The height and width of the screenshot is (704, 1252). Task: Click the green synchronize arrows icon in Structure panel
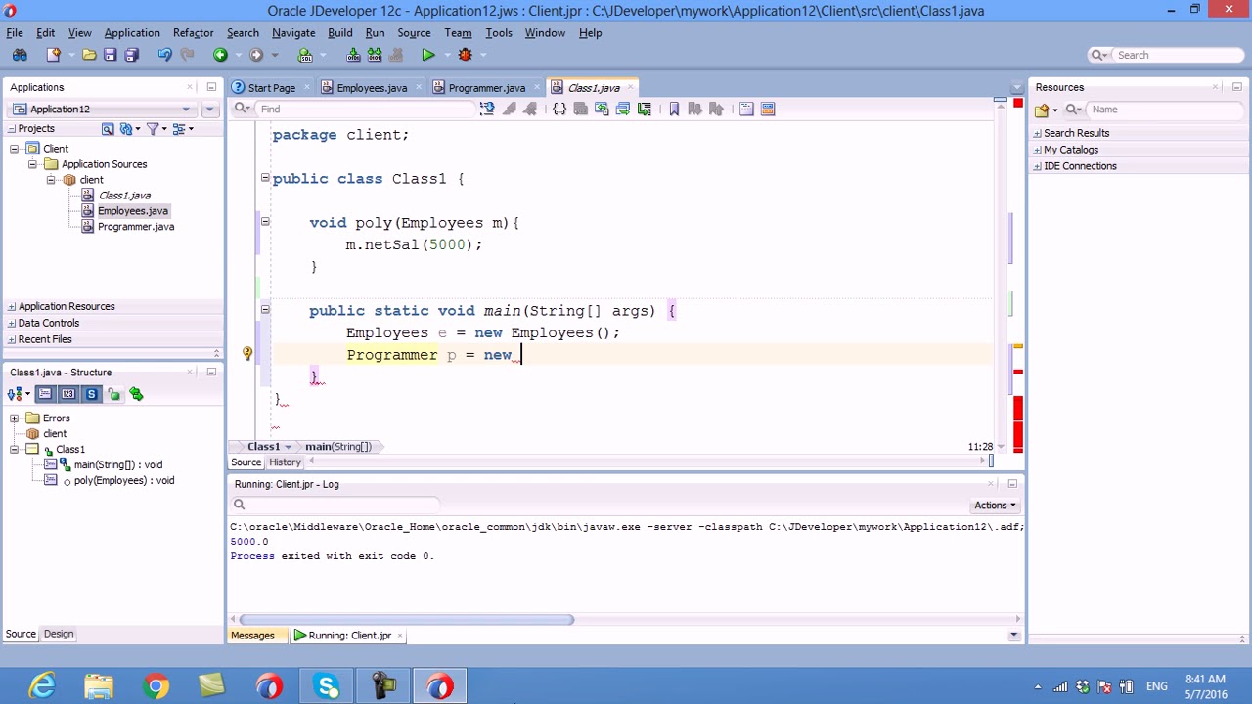[x=136, y=394]
